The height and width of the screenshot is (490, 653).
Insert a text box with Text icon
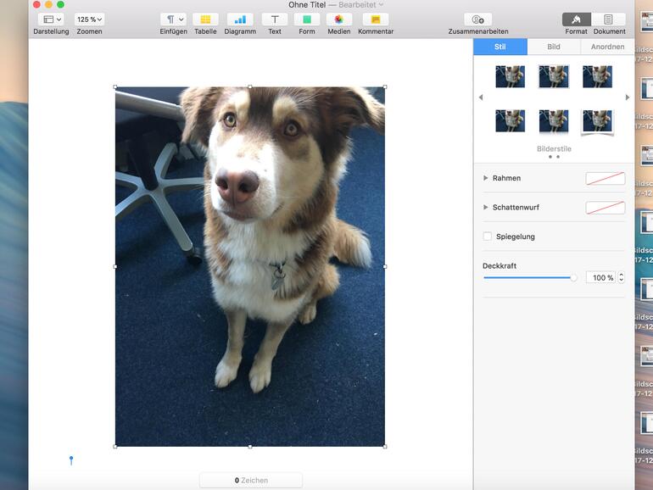(275, 19)
